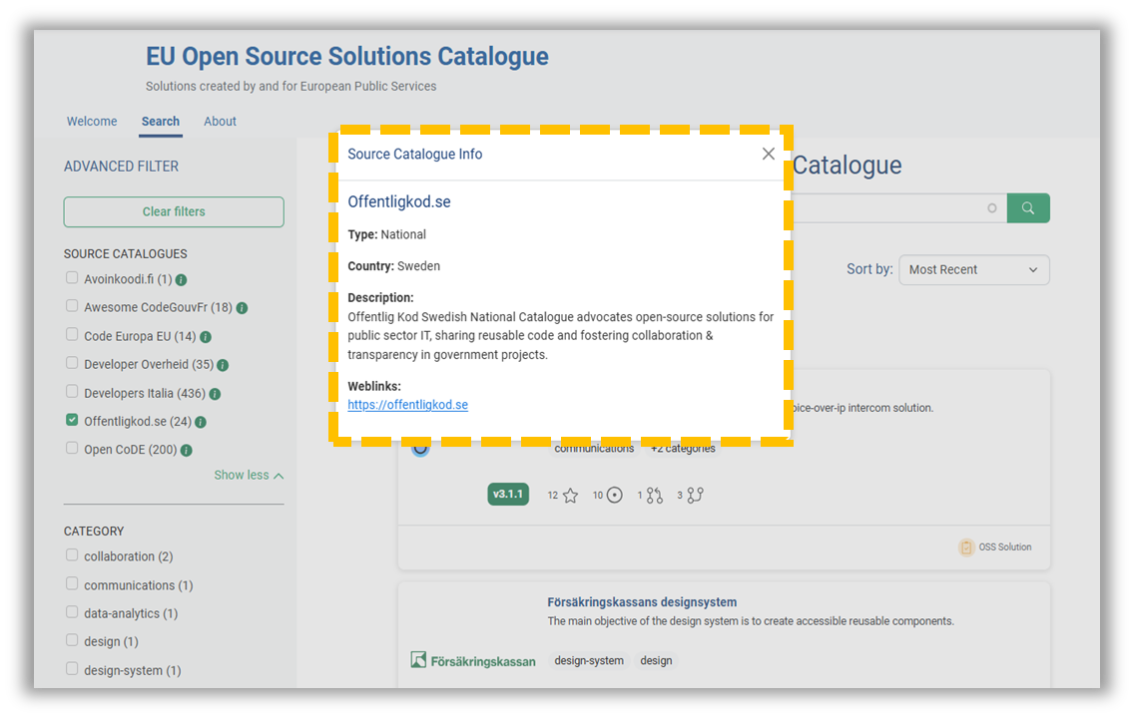
Task: Check the Developer Overheid catalogue
Action: pyautogui.click(x=72, y=363)
